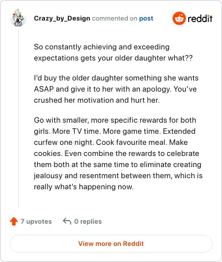Click the line "curfew one night. Cook favourite meal"

(111, 142)
